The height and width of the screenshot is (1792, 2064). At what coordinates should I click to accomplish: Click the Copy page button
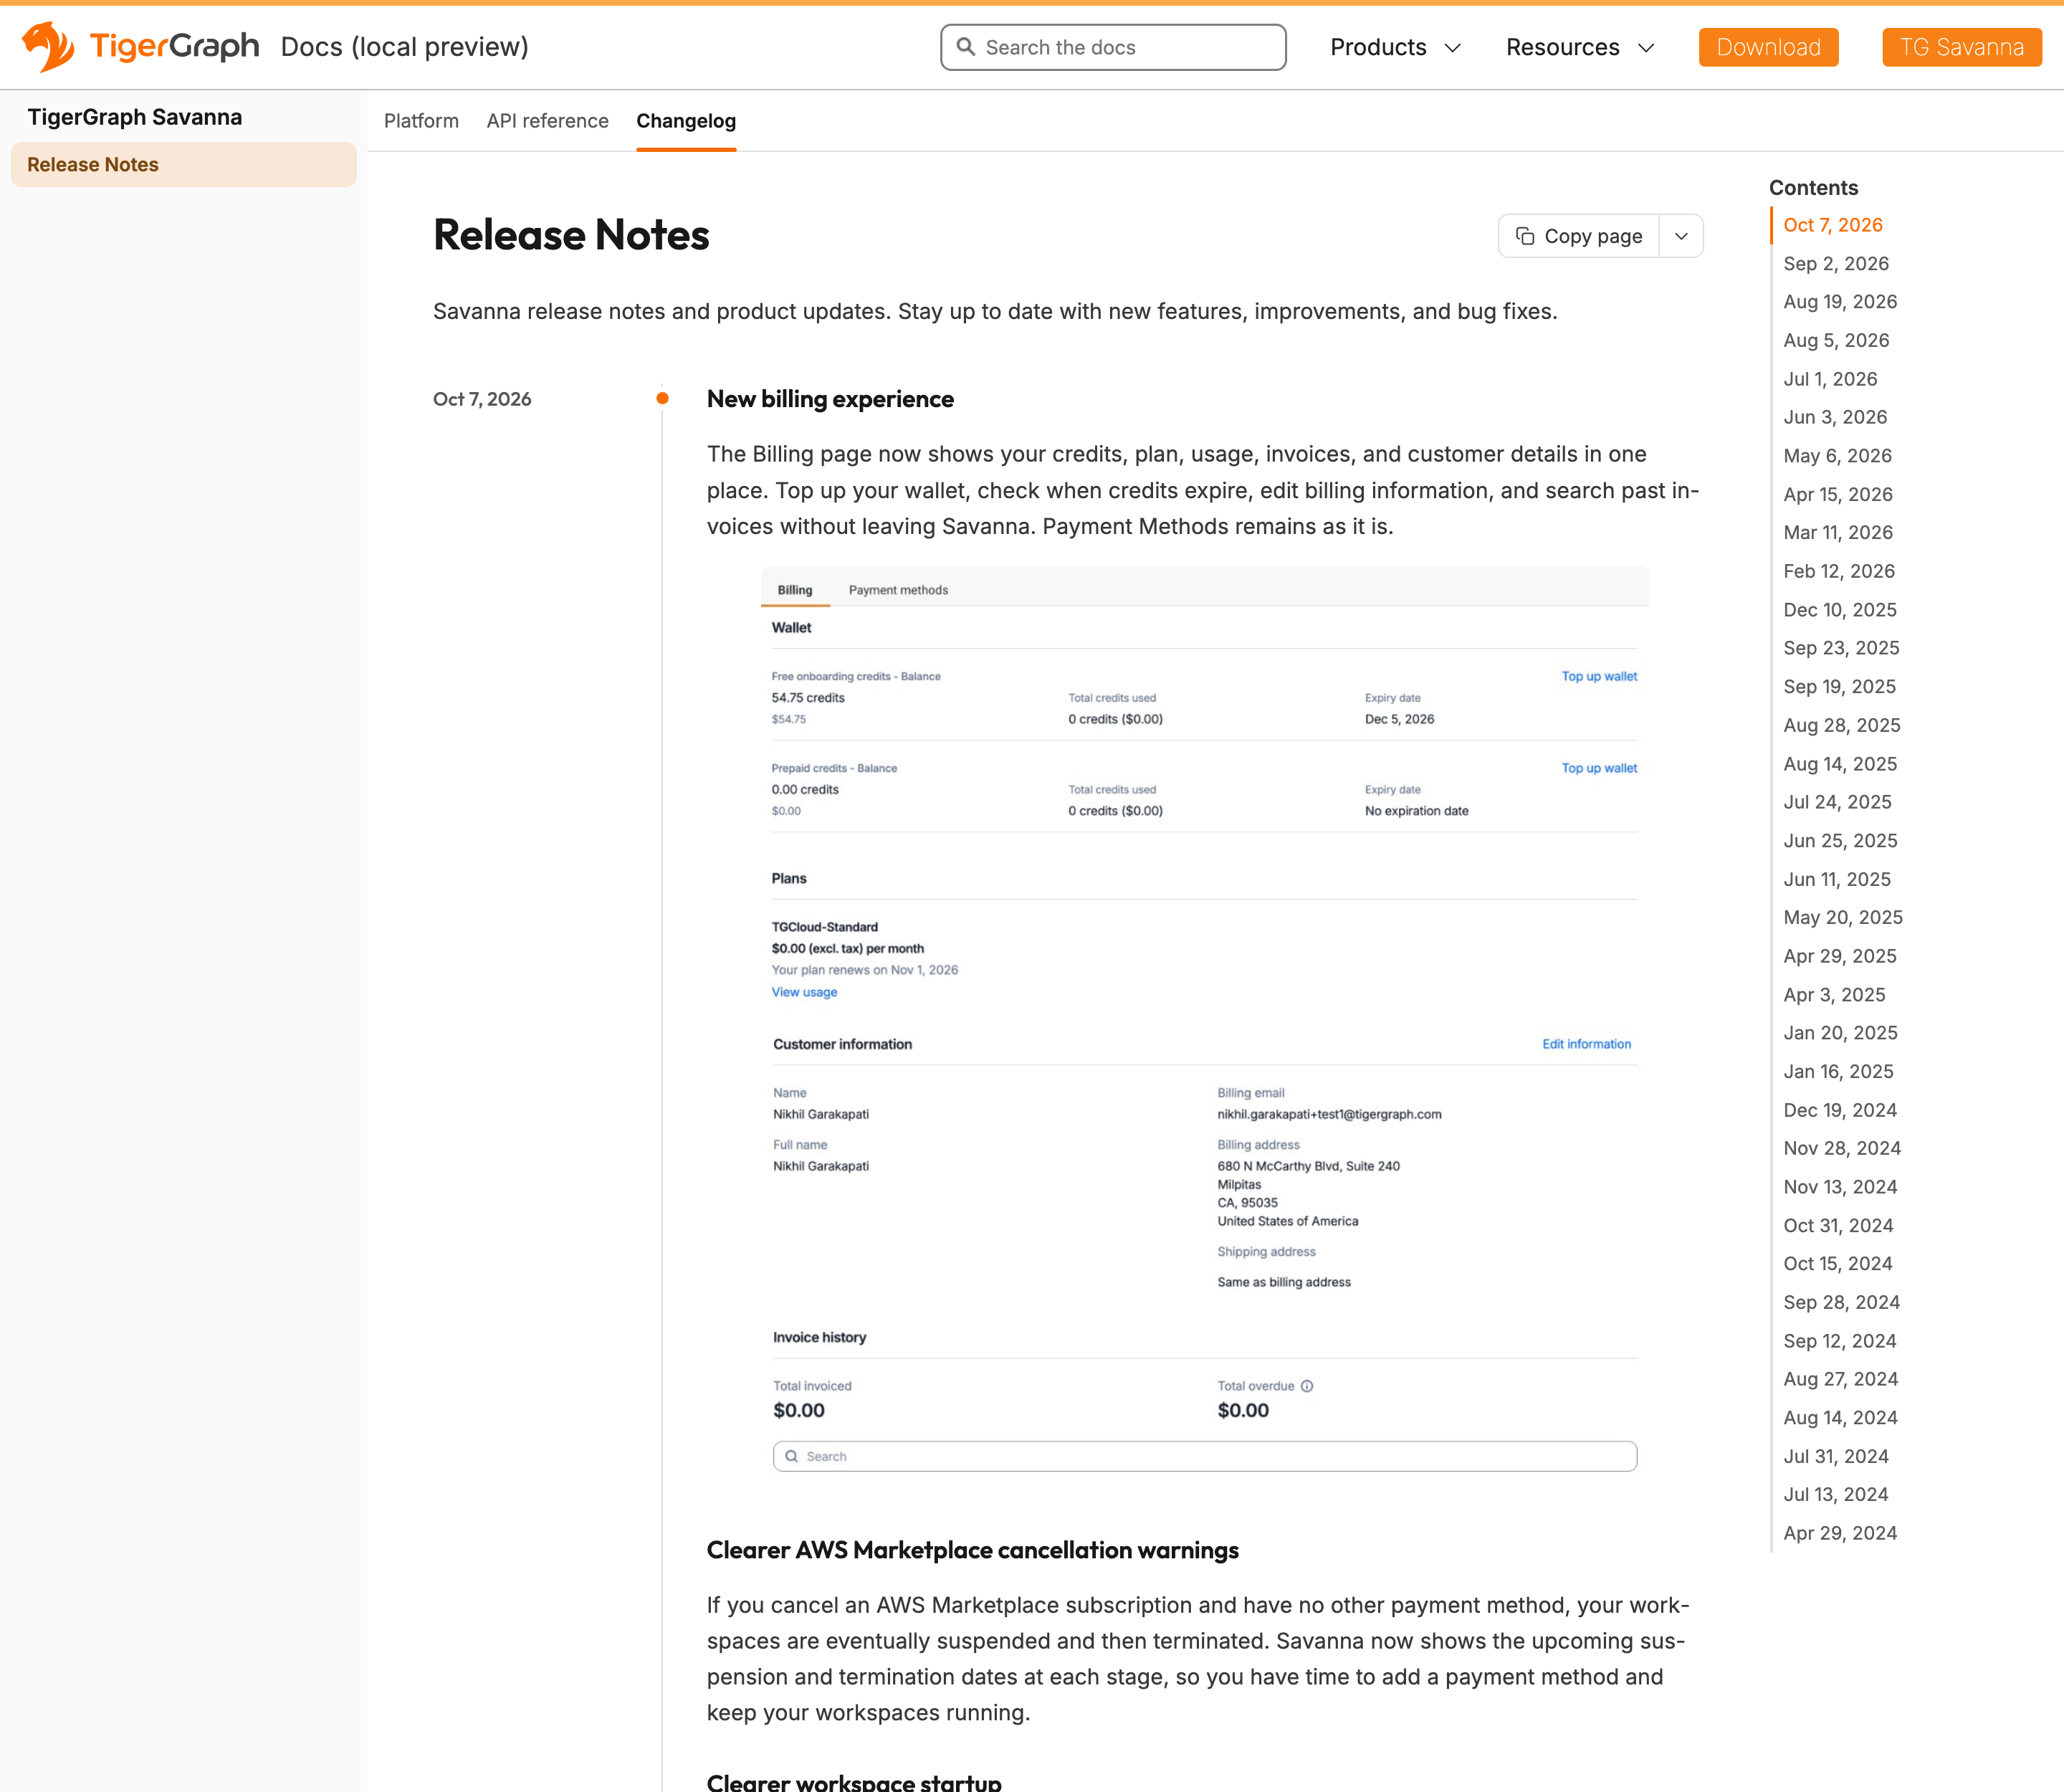pyautogui.click(x=1579, y=236)
